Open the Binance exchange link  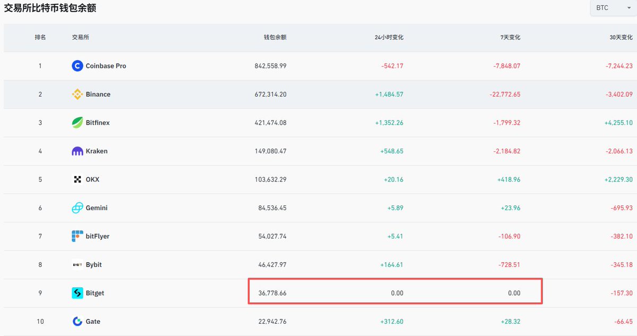click(x=98, y=94)
